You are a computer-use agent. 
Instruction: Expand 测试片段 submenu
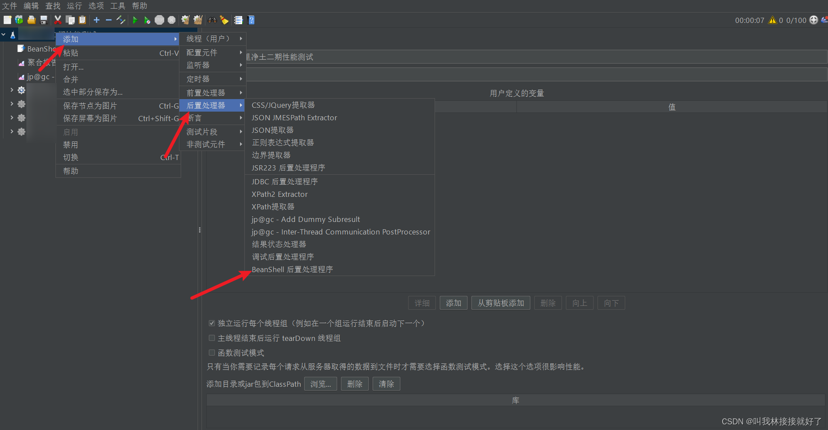coord(213,132)
